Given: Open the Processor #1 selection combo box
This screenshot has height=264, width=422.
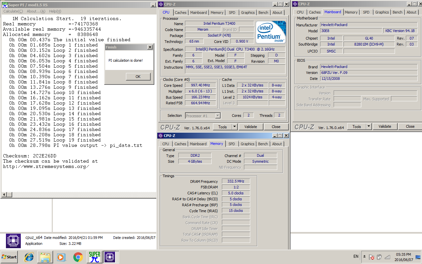Looking at the screenshot, I should pos(203,115).
